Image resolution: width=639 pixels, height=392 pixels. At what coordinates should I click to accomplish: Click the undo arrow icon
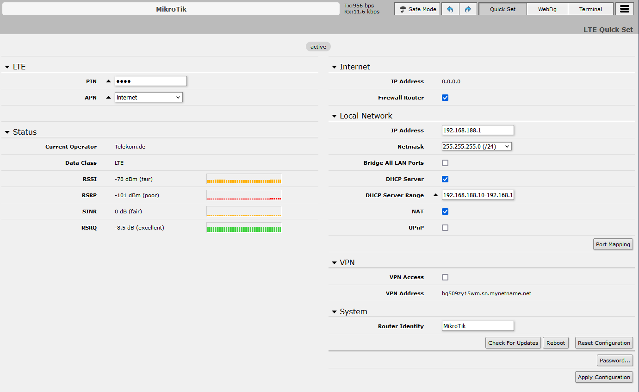coord(450,9)
